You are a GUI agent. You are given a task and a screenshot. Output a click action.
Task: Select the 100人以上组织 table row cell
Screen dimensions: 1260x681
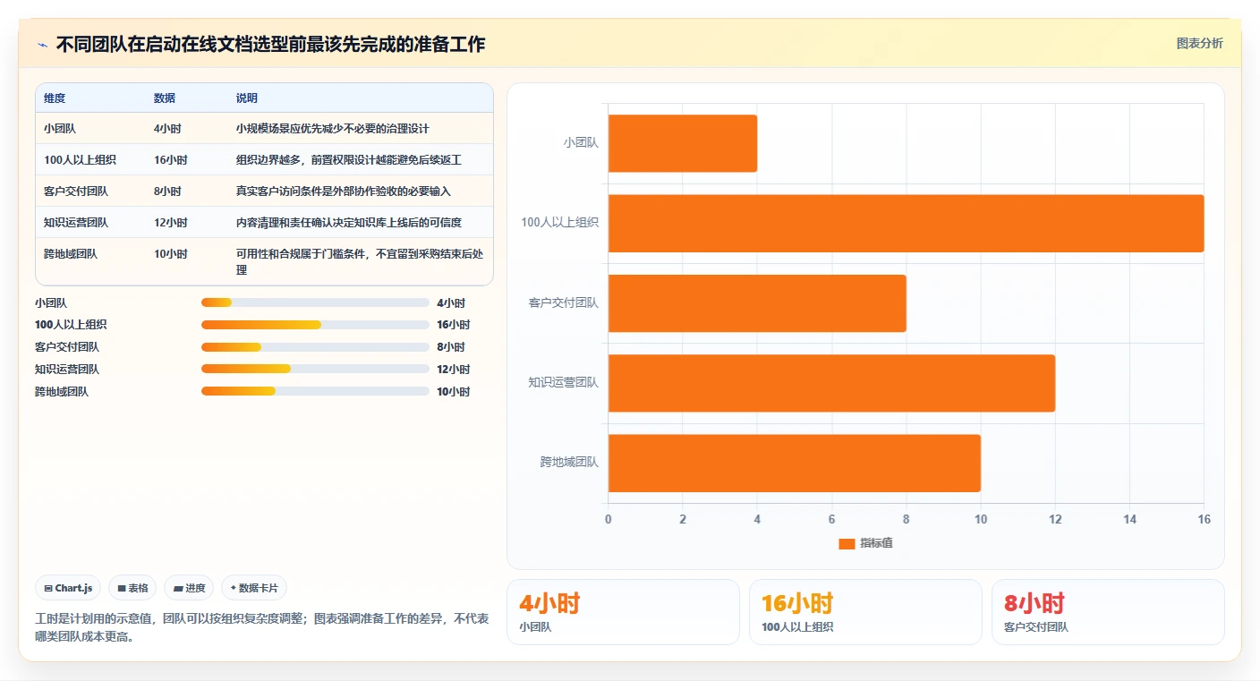(80, 160)
